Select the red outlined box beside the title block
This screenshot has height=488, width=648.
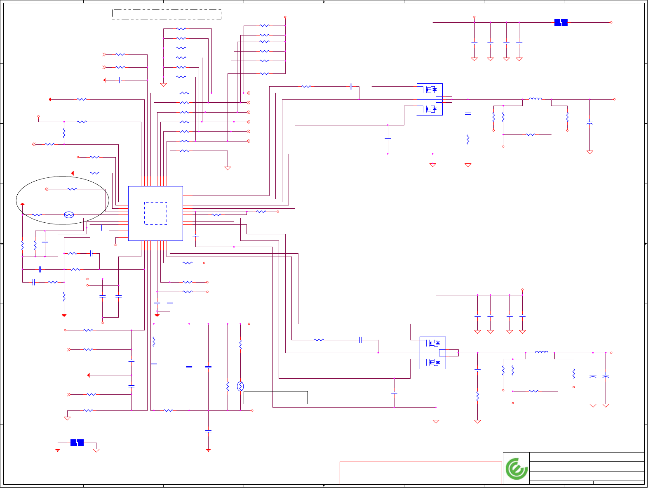tap(421, 473)
